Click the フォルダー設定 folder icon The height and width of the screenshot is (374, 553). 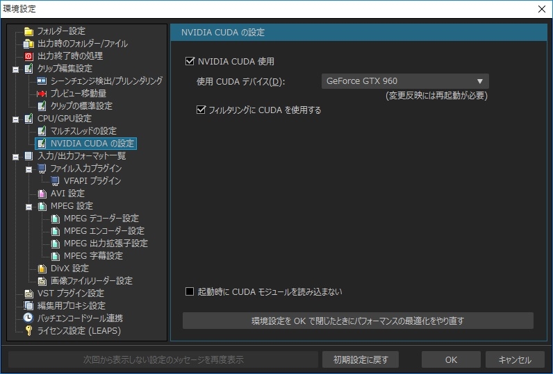28,31
